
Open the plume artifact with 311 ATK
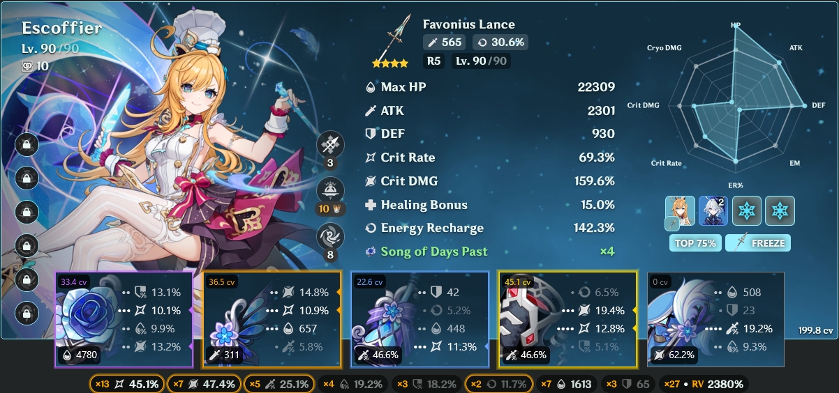coord(272,319)
